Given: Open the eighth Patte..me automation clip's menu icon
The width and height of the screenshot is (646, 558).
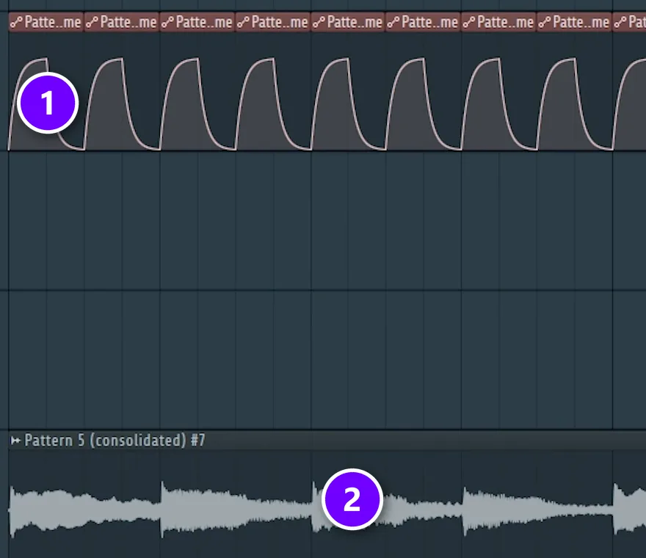Looking at the screenshot, I should (545, 22).
